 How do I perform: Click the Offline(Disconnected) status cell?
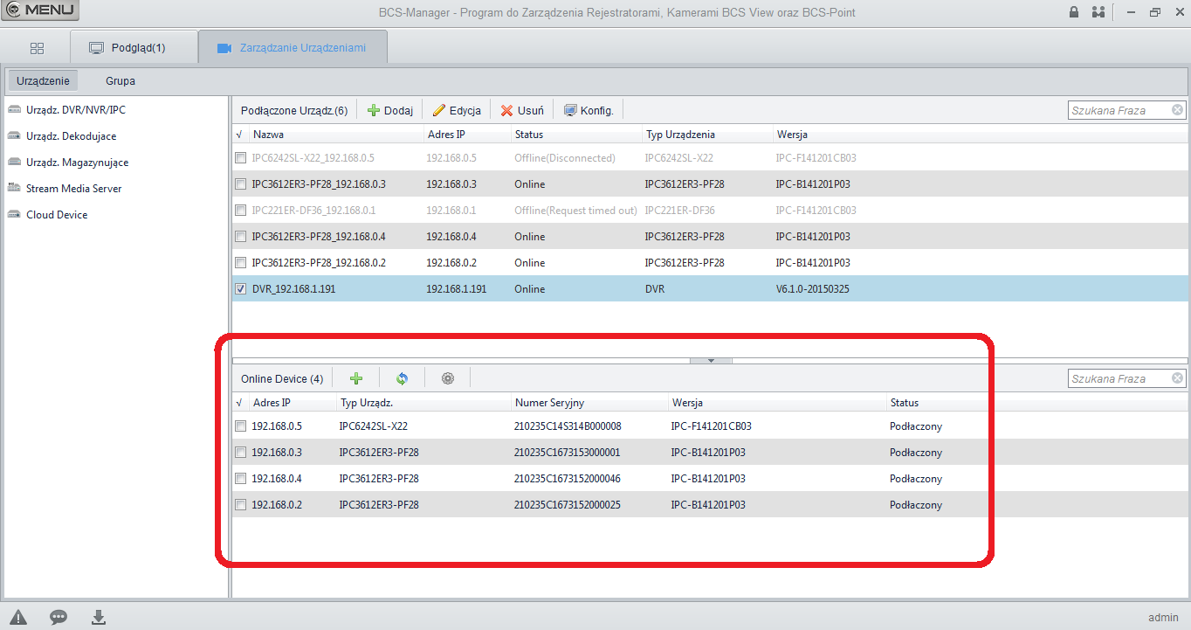tap(564, 158)
